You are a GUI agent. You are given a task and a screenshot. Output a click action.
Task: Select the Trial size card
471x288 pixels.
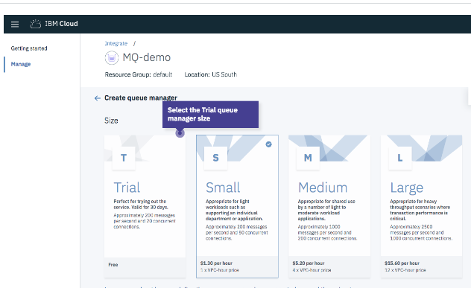tap(145, 206)
